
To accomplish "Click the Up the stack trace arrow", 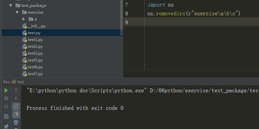I will coord(16,90).
